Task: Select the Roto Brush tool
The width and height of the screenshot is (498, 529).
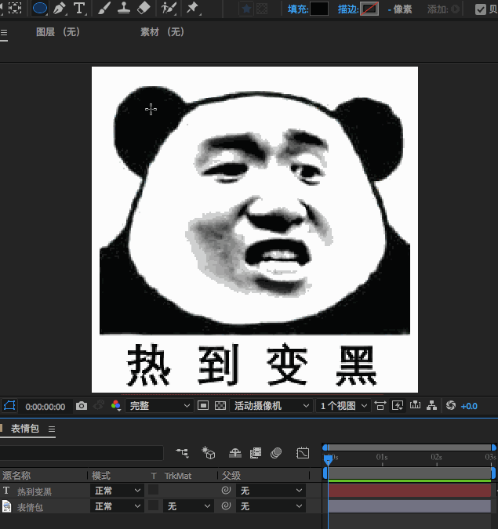Action: pos(169,9)
